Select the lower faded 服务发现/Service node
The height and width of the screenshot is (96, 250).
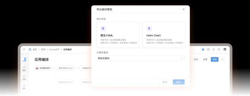click(65, 82)
